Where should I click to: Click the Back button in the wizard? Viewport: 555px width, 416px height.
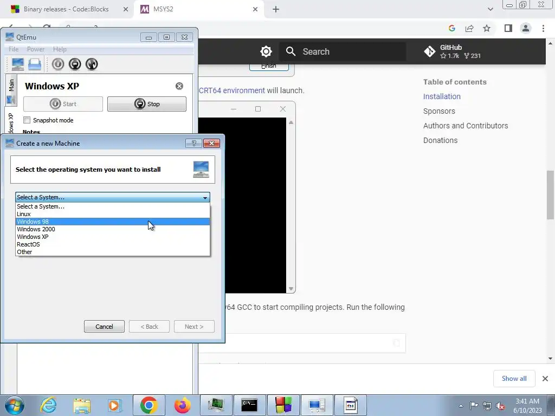tap(150, 327)
